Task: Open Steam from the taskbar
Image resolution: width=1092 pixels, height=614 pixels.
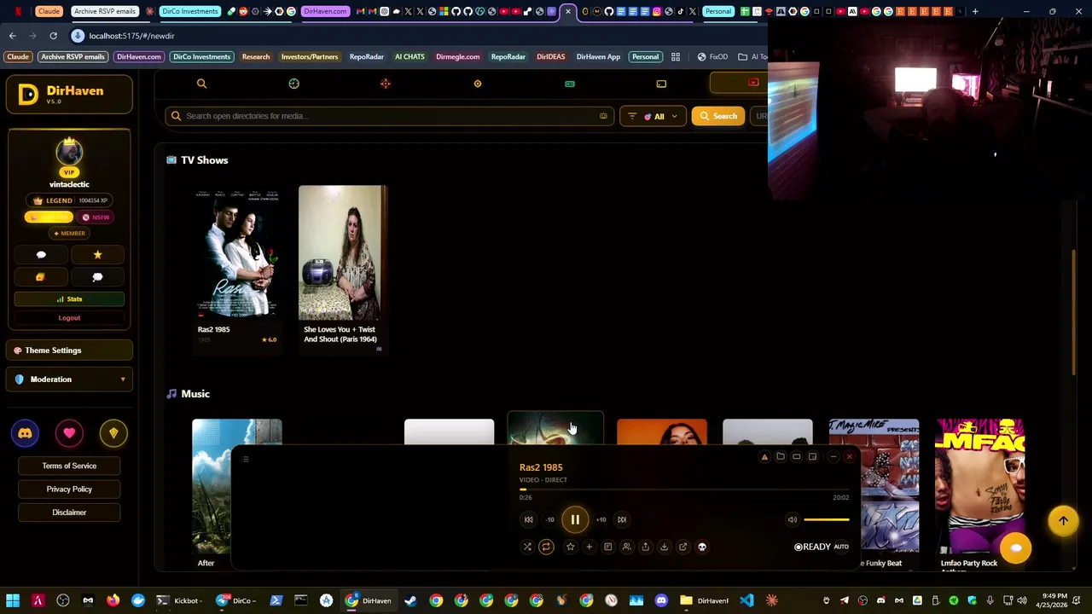Action: tap(410, 600)
